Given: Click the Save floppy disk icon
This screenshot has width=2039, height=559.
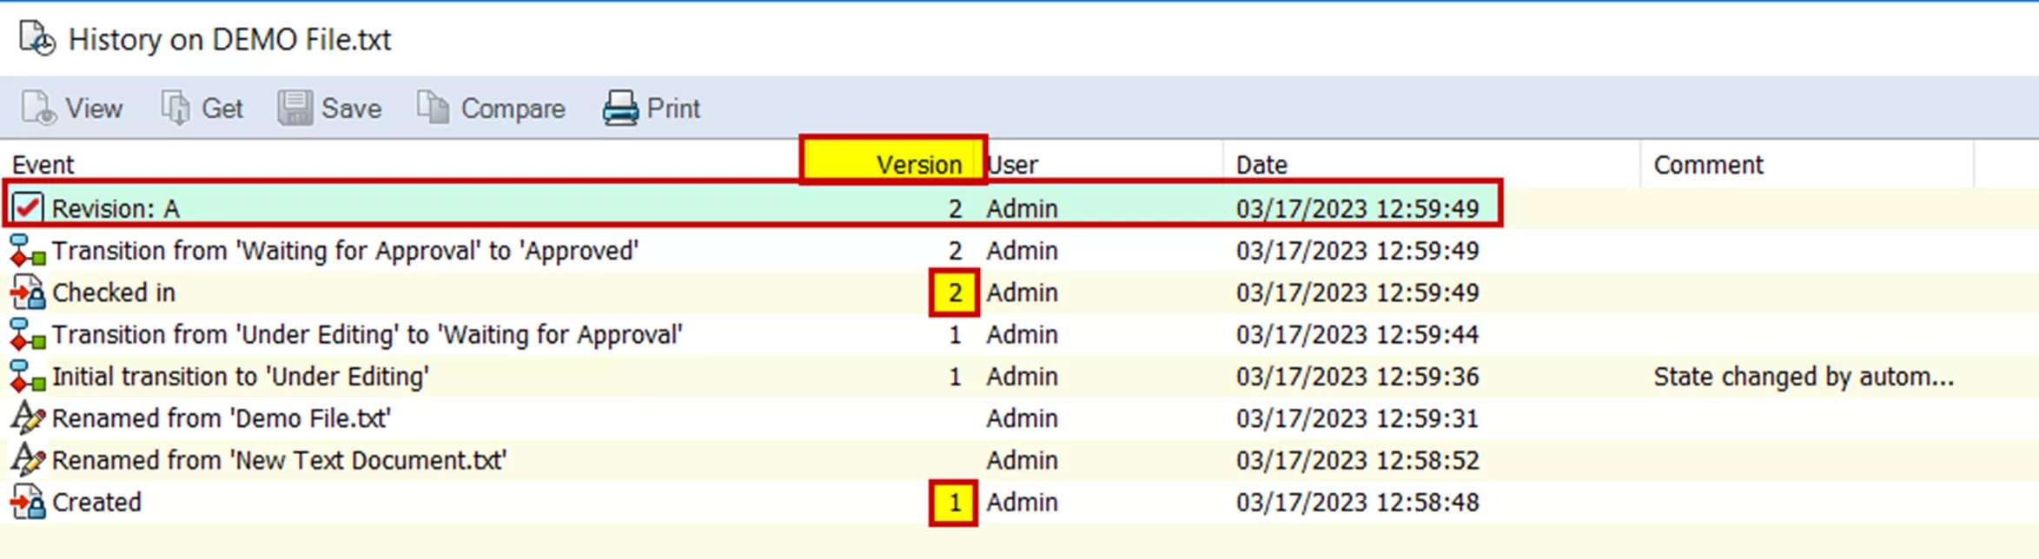Looking at the screenshot, I should point(295,109).
